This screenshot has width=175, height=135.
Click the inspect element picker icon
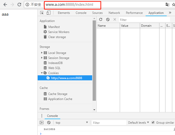42,13
